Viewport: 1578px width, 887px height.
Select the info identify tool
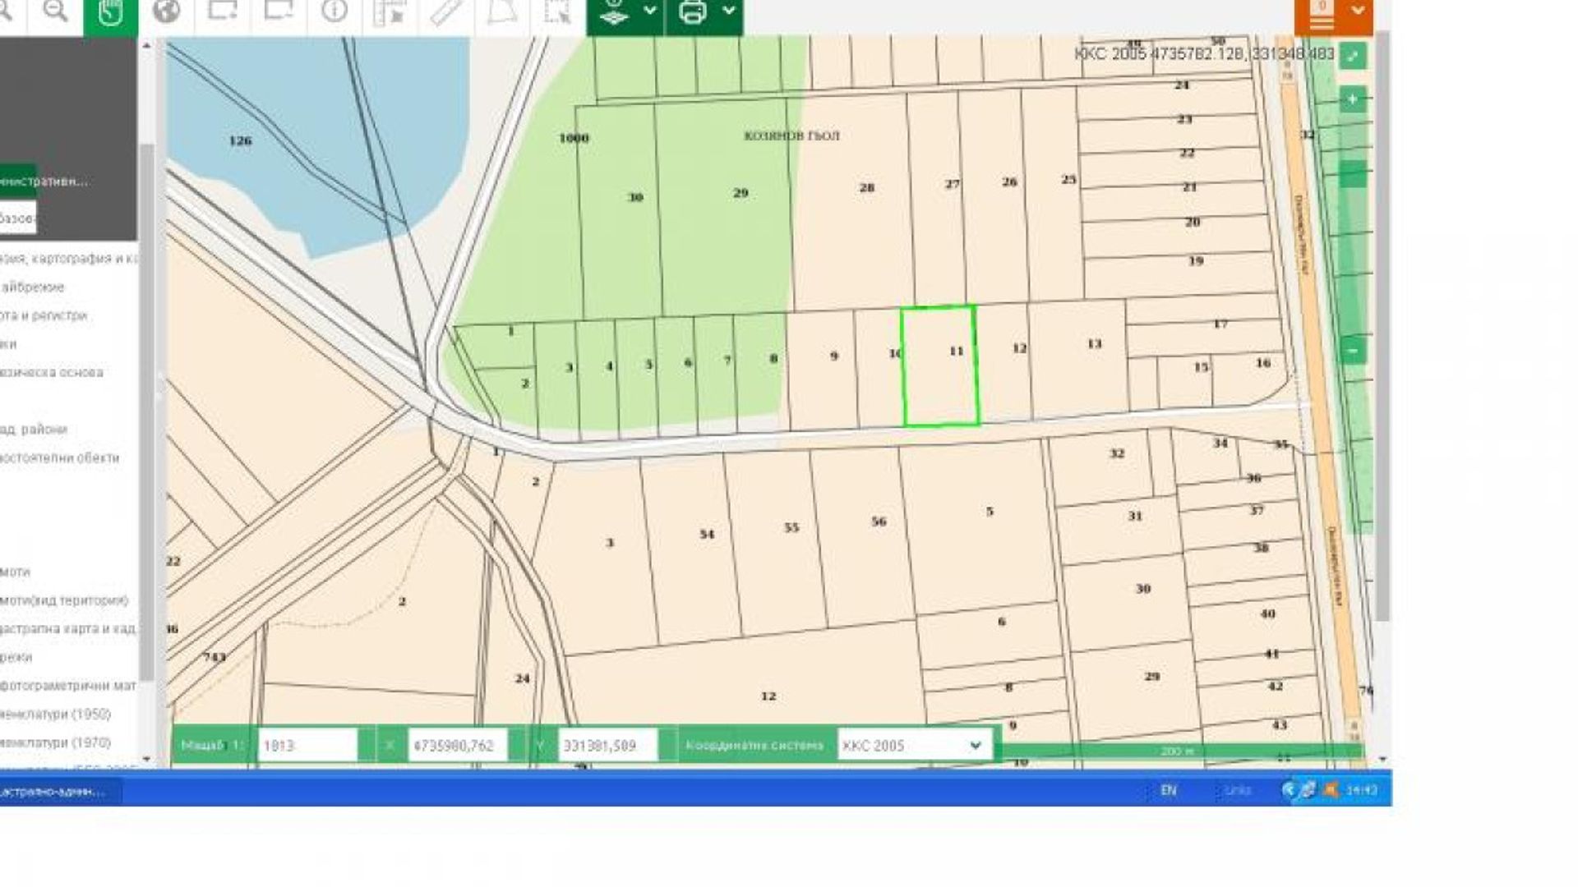tap(335, 11)
